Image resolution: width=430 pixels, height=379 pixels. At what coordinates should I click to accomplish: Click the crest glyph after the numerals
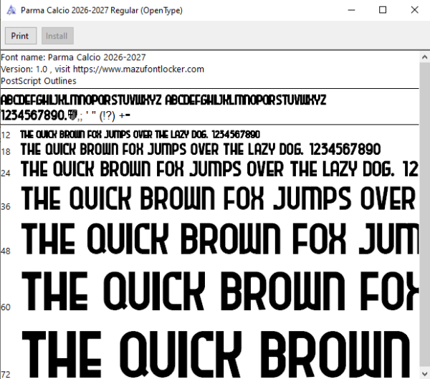click(x=72, y=115)
